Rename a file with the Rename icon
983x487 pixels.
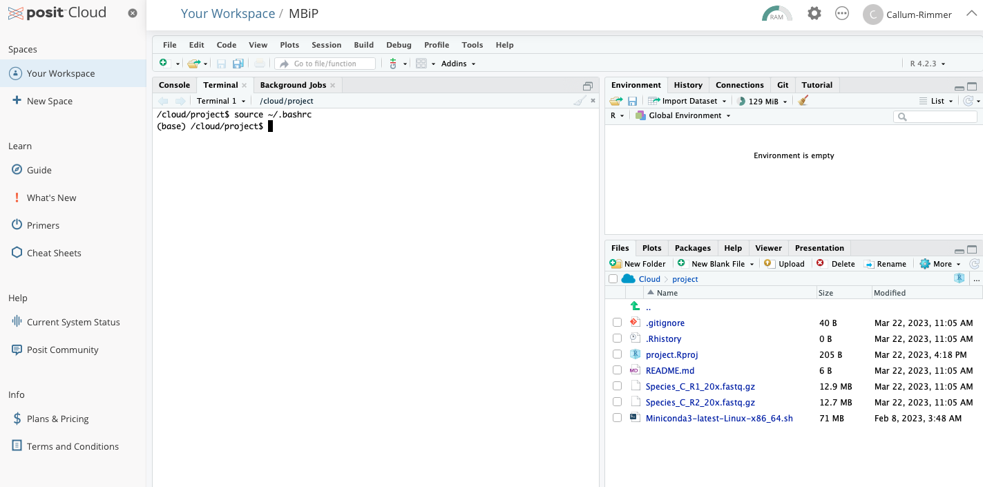pos(886,263)
